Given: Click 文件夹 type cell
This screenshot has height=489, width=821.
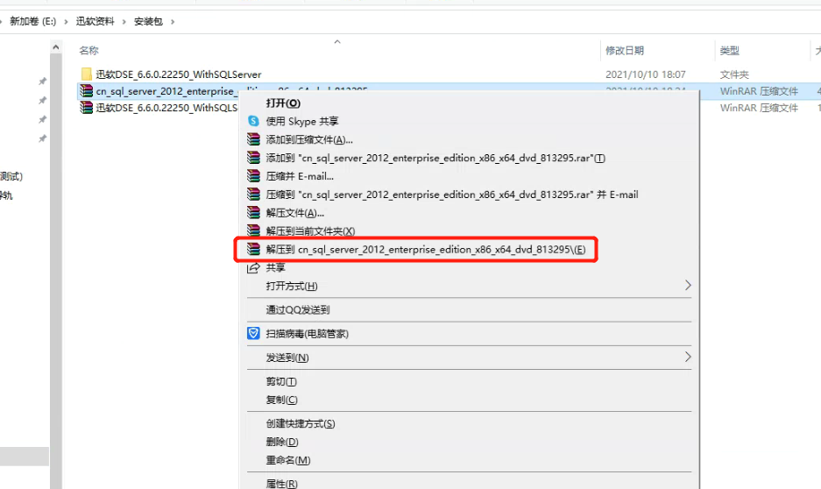Looking at the screenshot, I should [734, 74].
